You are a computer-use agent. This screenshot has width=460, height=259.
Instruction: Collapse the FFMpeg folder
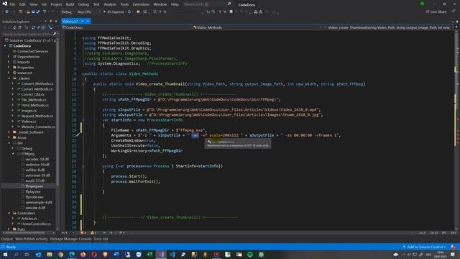tap(13, 154)
